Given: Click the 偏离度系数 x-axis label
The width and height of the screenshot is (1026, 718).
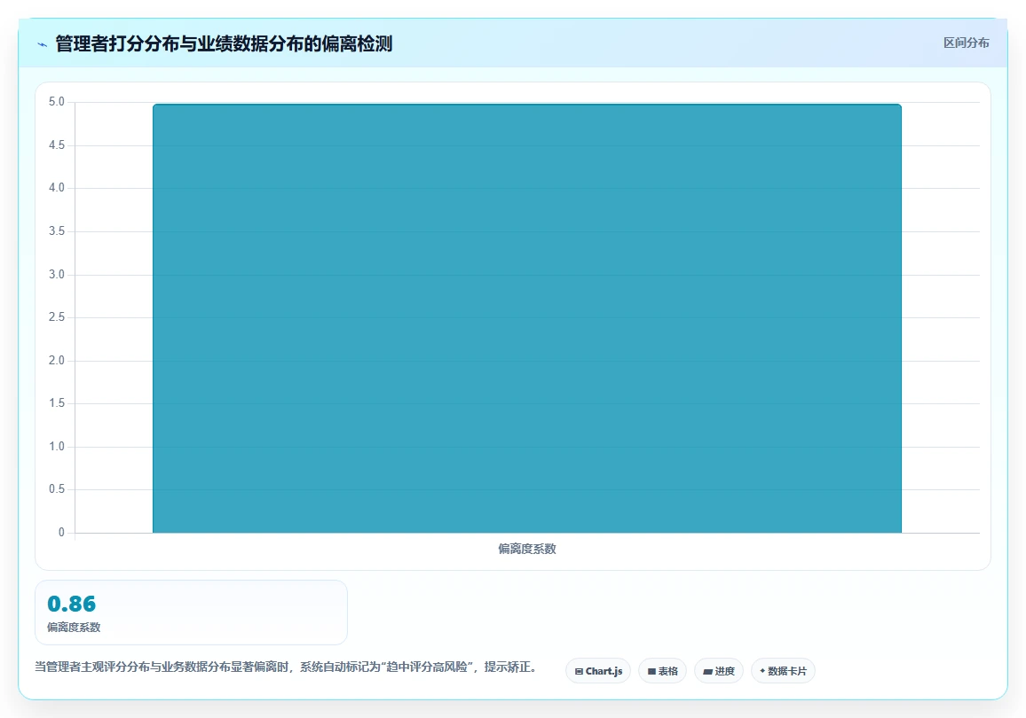Looking at the screenshot, I should [x=526, y=549].
